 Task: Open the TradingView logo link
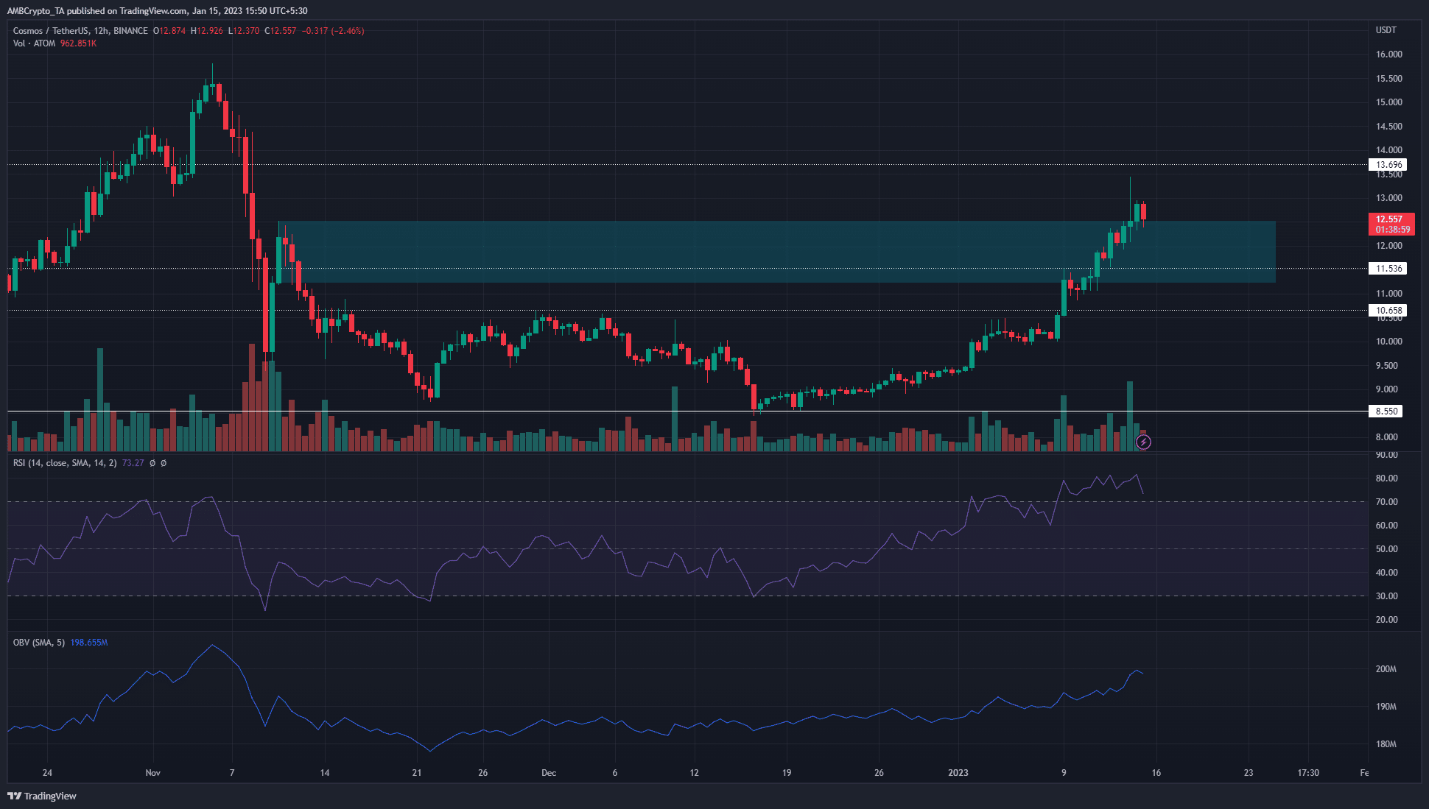pyautogui.click(x=42, y=796)
